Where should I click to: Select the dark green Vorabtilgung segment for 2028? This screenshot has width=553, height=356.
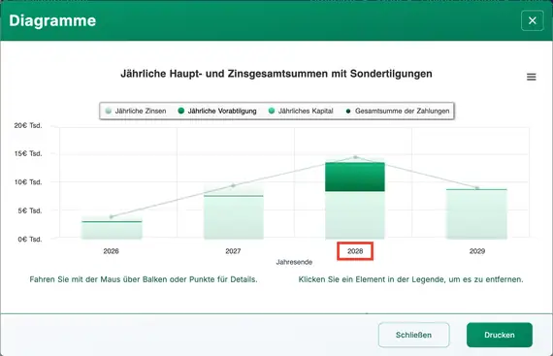pyautogui.click(x=355, y=177)
